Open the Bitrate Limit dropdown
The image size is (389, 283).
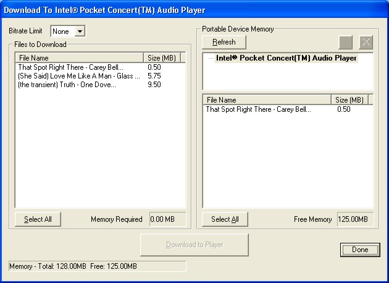pos(80,32)
